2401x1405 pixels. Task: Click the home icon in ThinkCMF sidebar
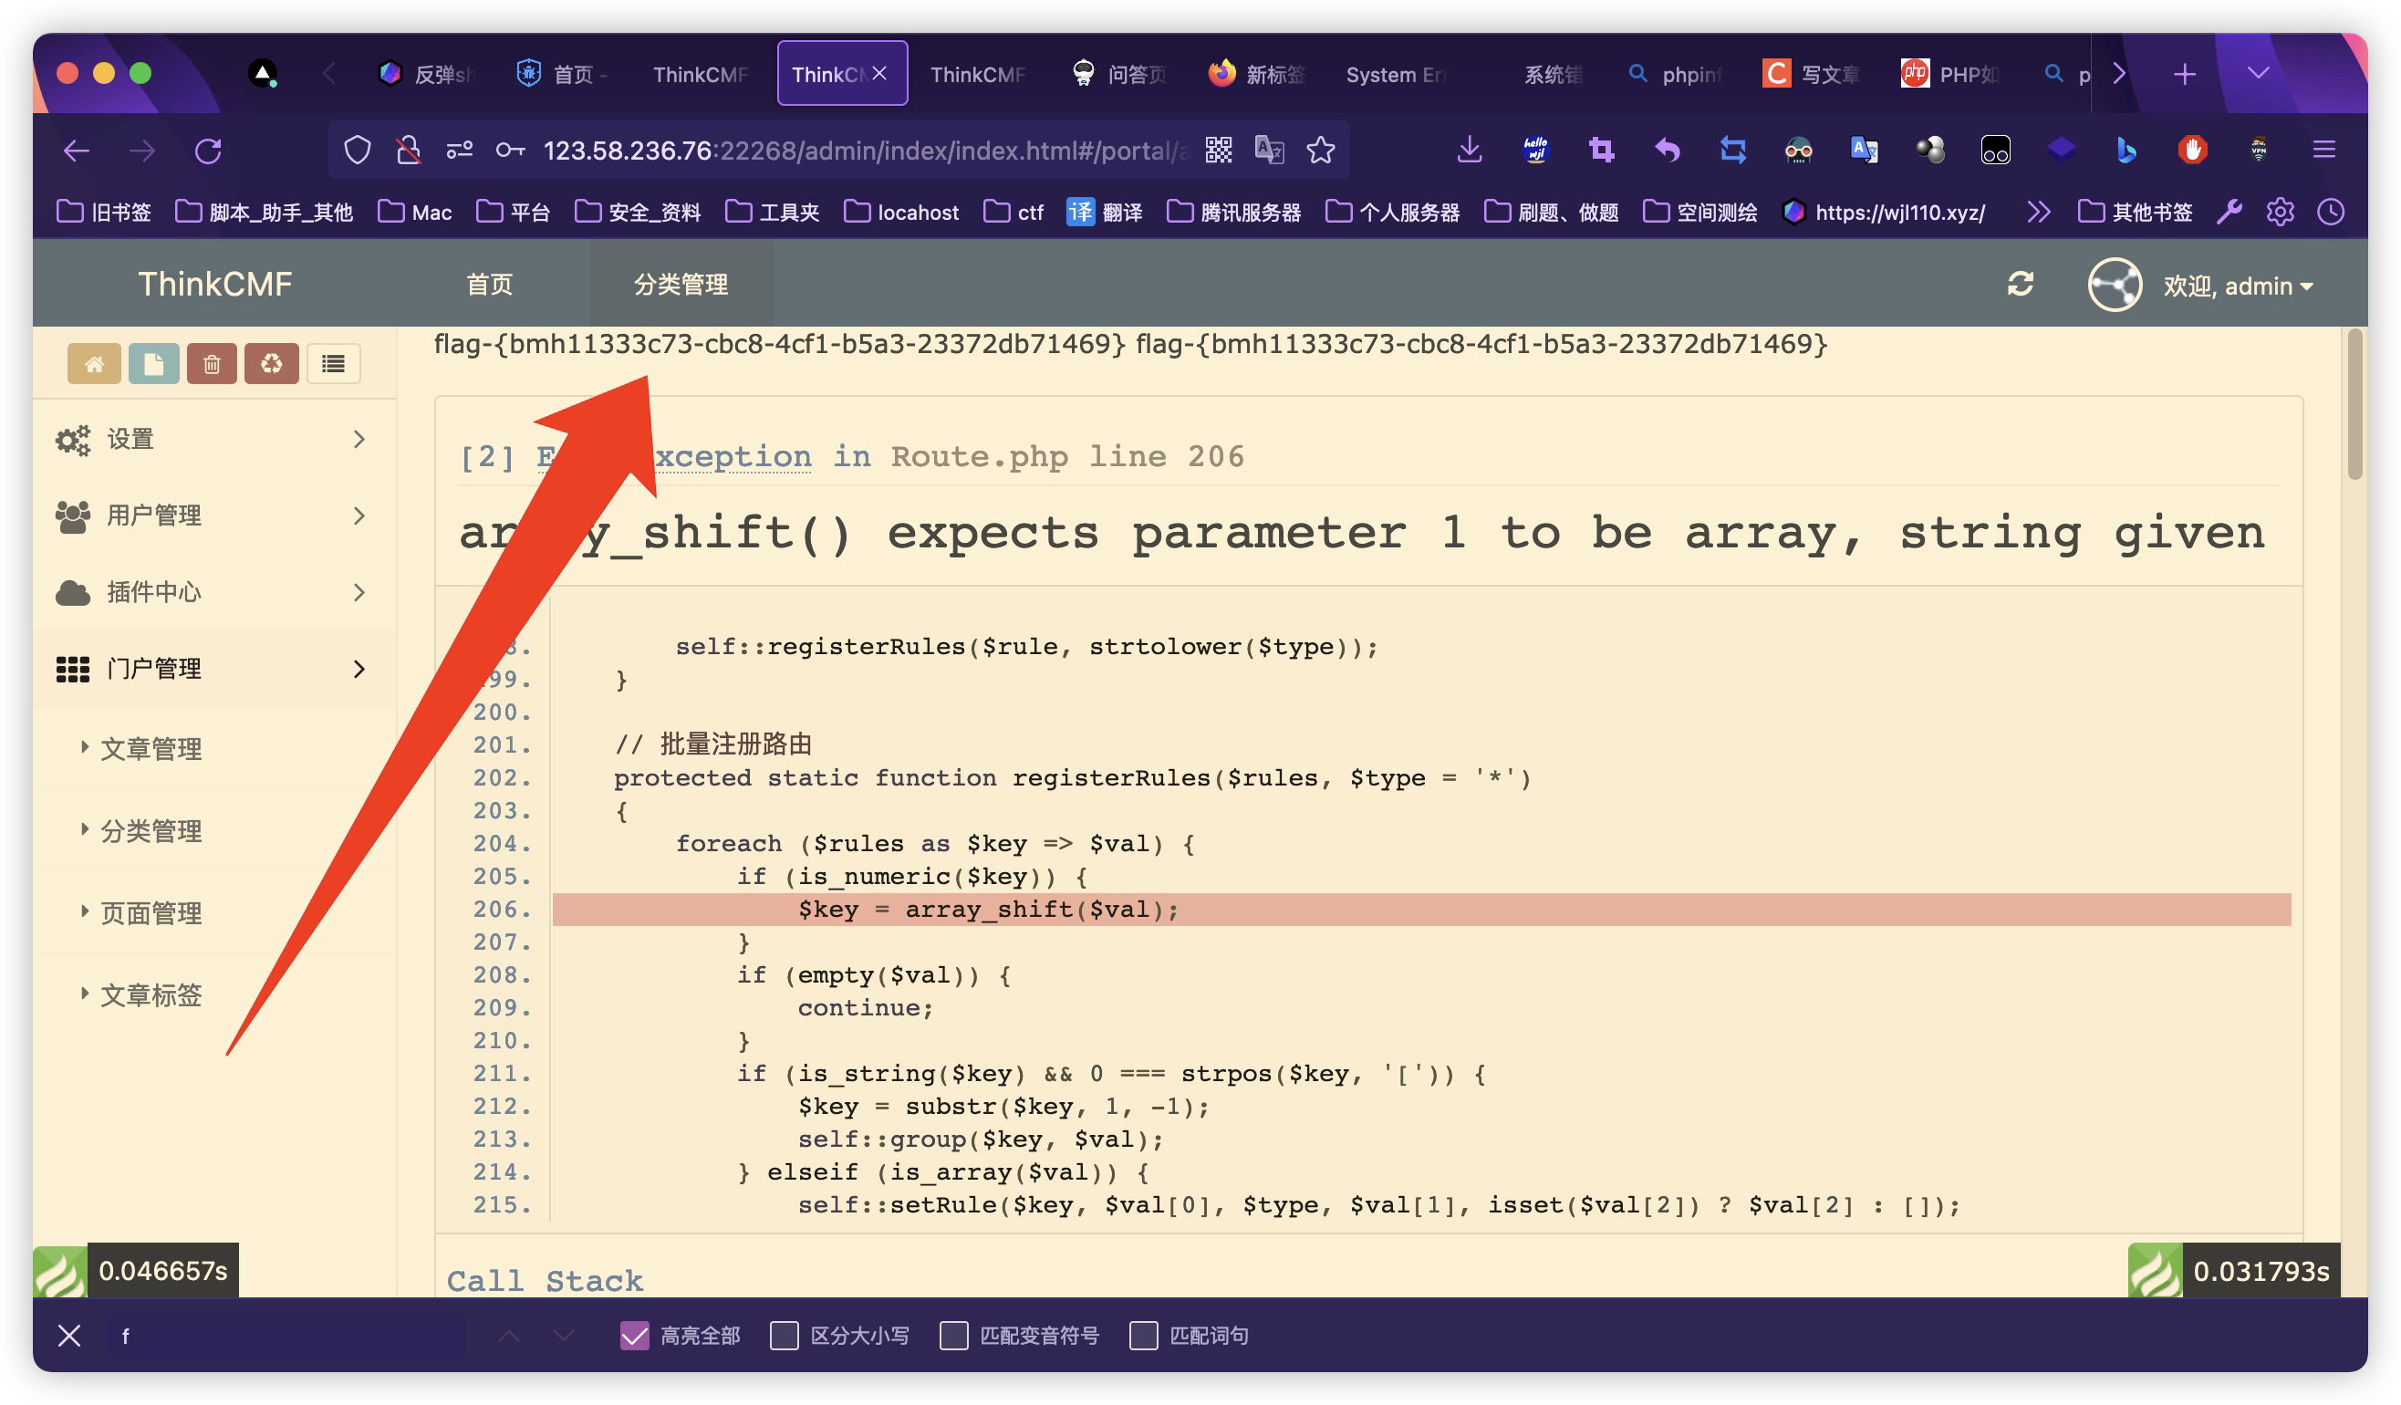tap(94, 363)
